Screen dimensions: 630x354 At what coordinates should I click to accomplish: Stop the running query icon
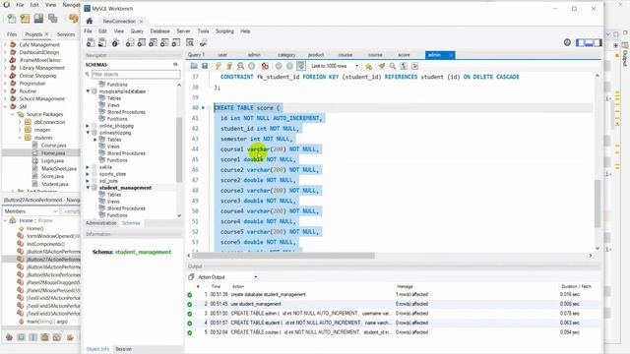point(252,66)
